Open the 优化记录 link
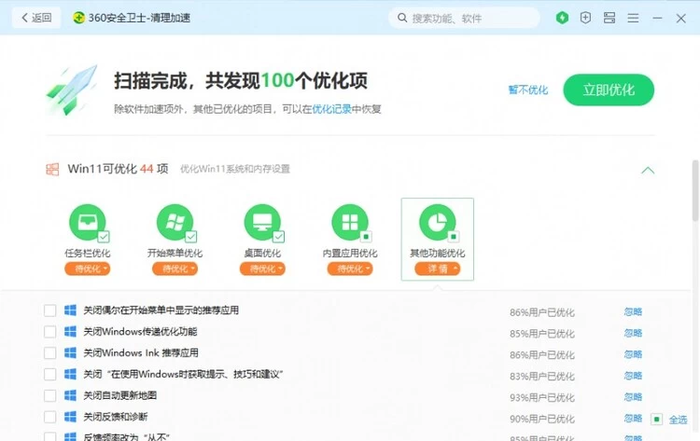 (x=331, y=109)
